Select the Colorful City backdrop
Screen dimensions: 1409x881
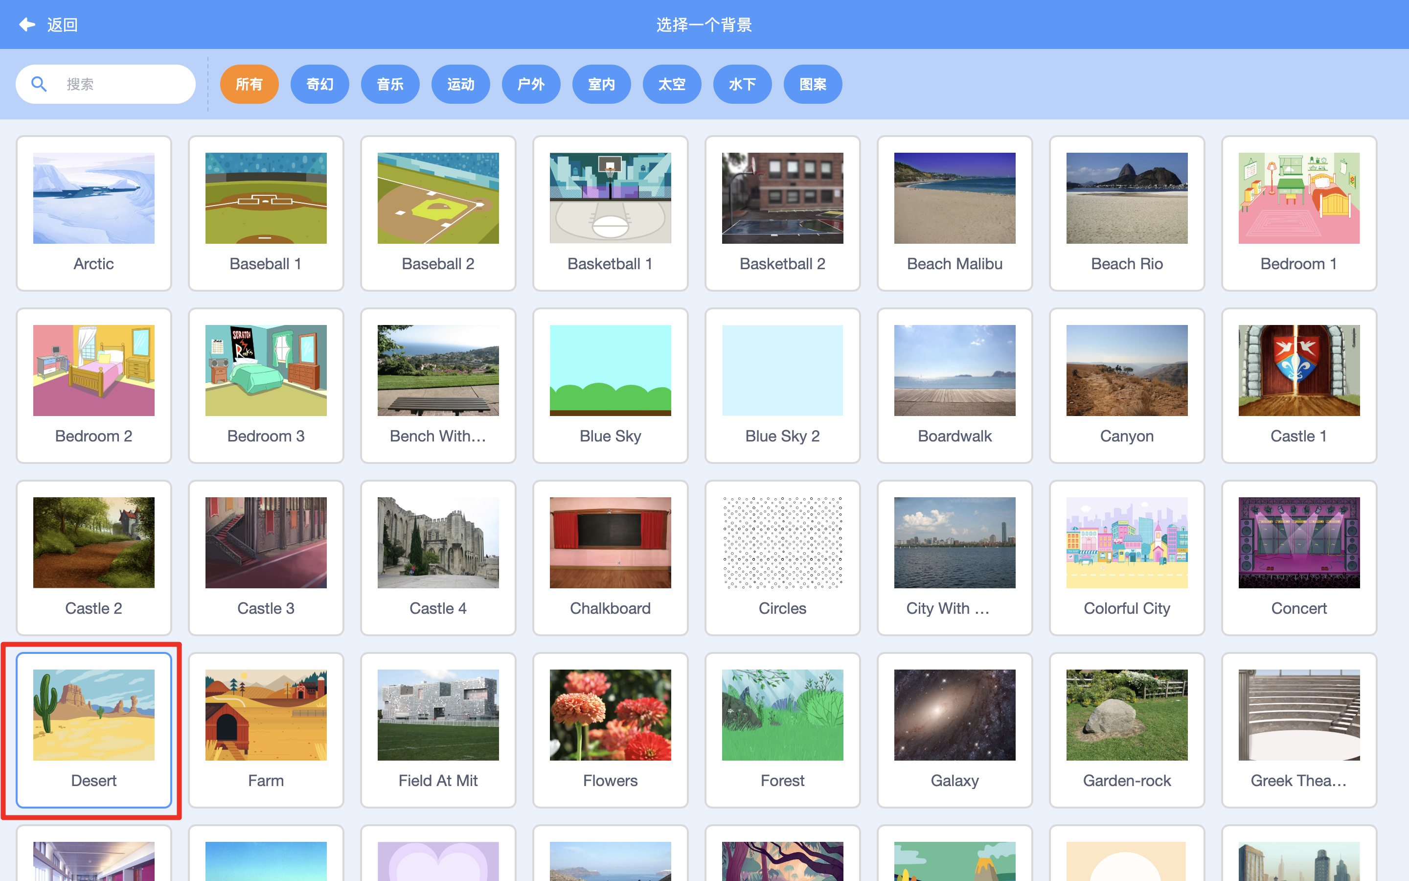pos(1127,557)
